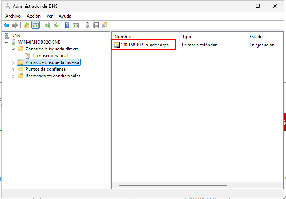
Task: Select the 100.168.192.in-addr.arpa zone entry
Action: click(144, 45)
